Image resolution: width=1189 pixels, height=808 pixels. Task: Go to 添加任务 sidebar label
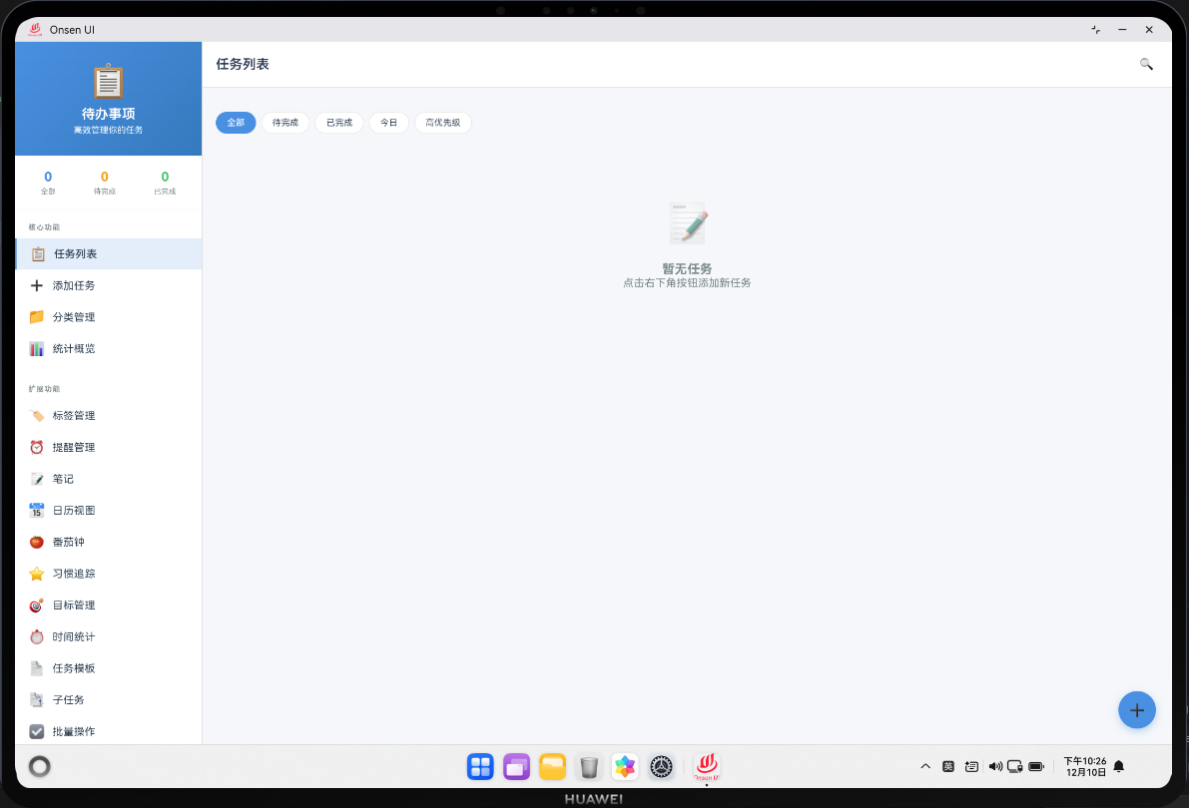pyautogui.click(x=74, y=285)
